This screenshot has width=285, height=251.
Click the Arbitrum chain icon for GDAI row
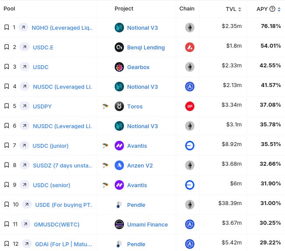click(x=190, y=244)
